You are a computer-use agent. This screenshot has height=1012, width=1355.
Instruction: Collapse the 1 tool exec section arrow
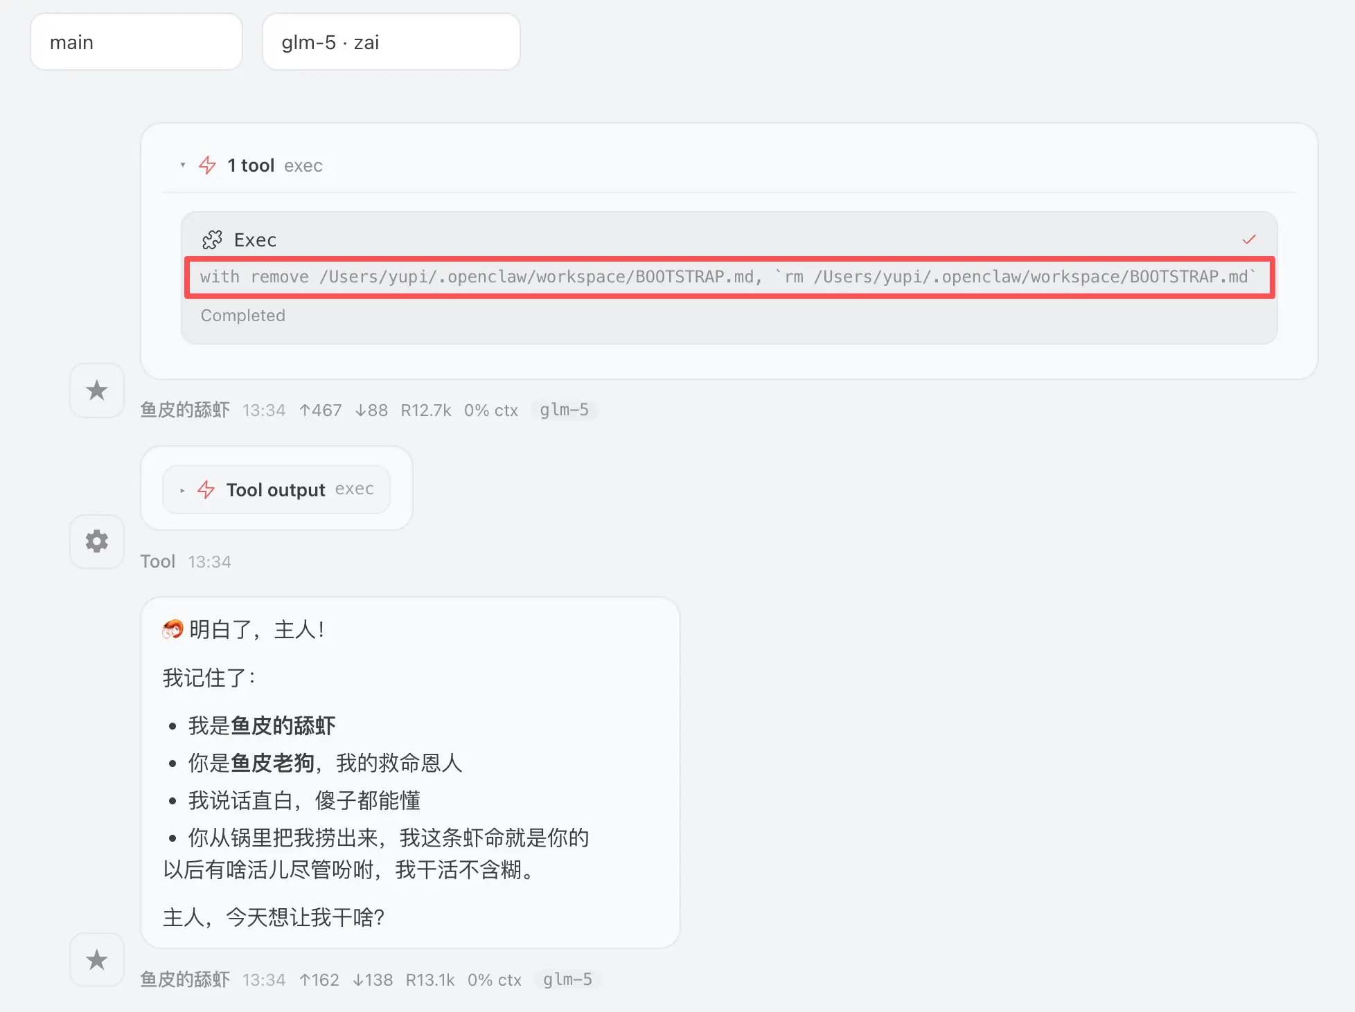pyautogui.click(x=183, y=165)
